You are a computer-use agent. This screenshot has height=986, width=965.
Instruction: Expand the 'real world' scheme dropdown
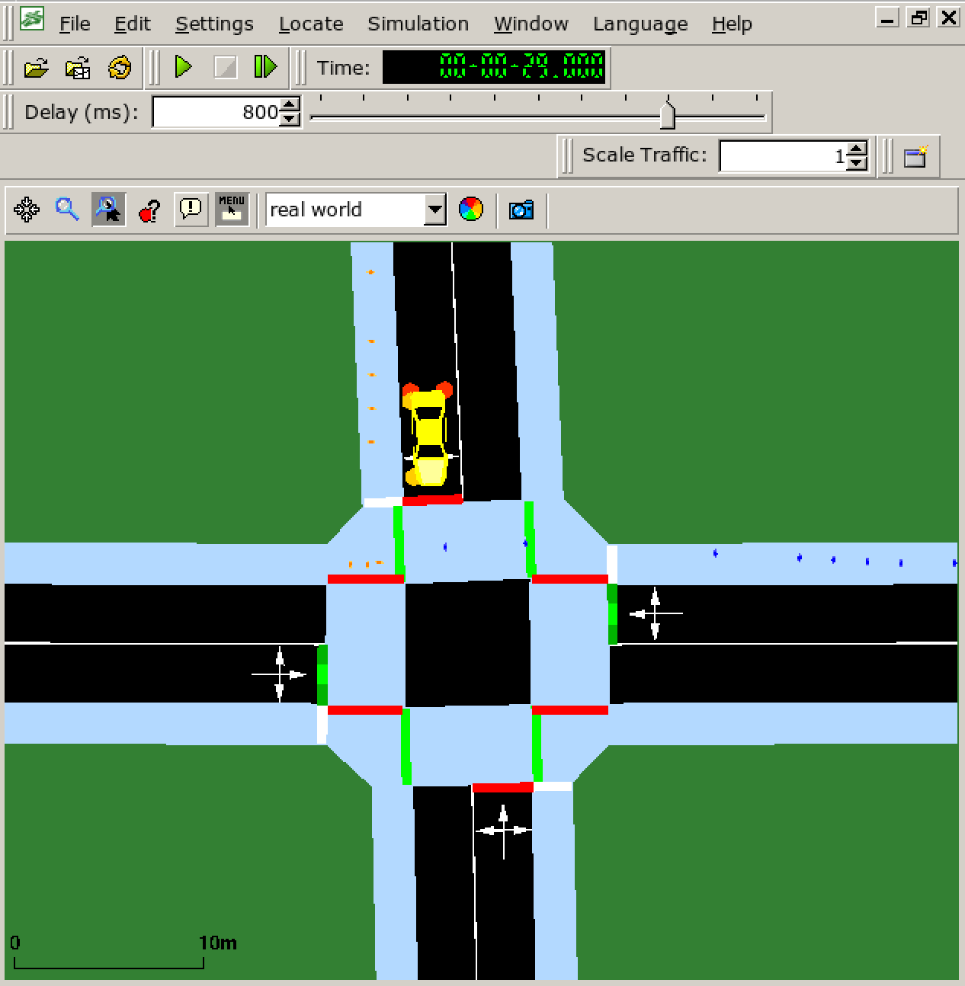(434, 210)
